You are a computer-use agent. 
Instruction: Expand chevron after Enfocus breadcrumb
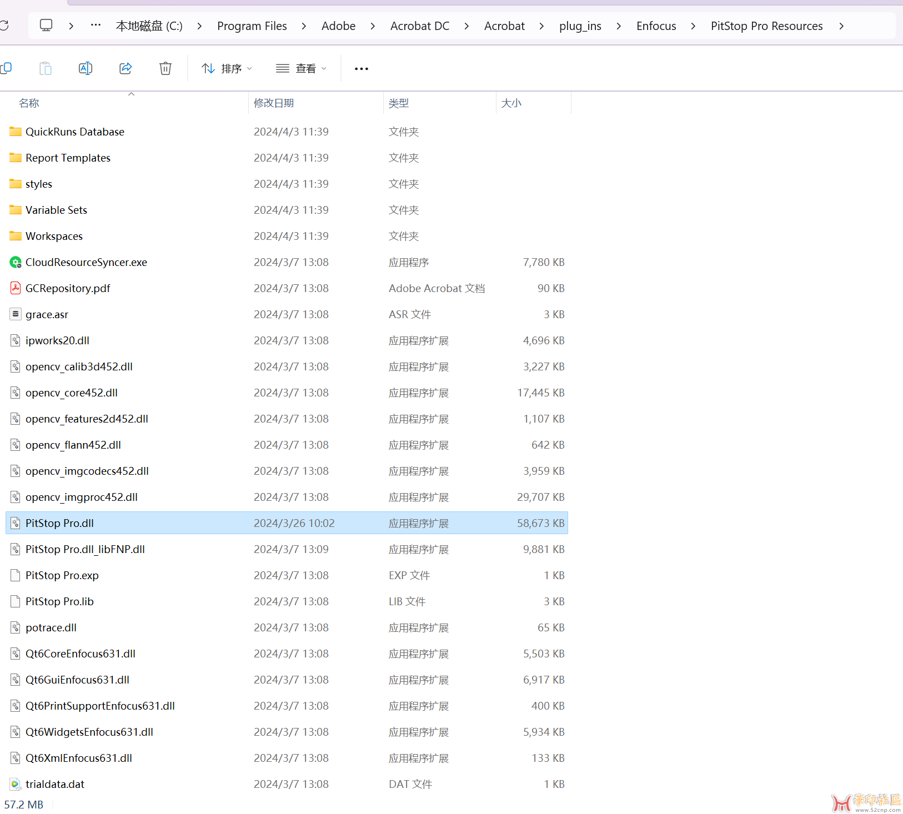693,26
